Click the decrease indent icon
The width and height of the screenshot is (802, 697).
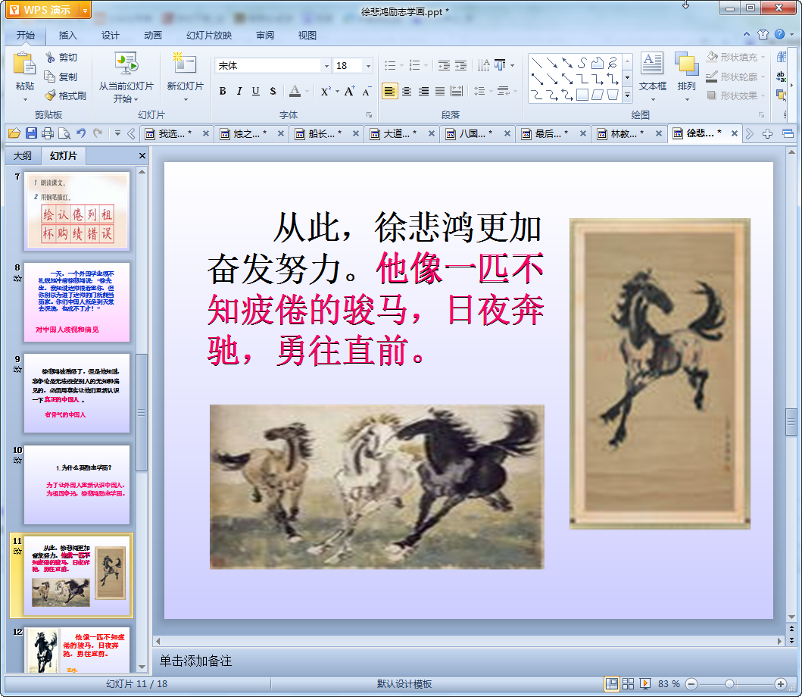click(x=444, y=65)
